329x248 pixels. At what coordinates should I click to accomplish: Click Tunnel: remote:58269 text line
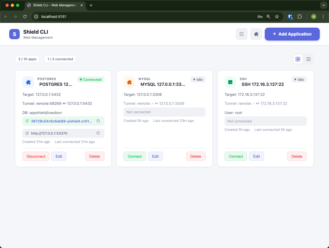coord(57,103)
